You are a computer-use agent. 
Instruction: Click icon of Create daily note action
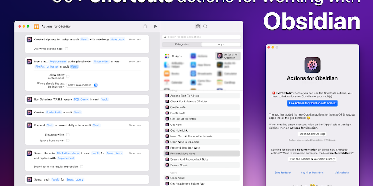click(x=29, y=39)
